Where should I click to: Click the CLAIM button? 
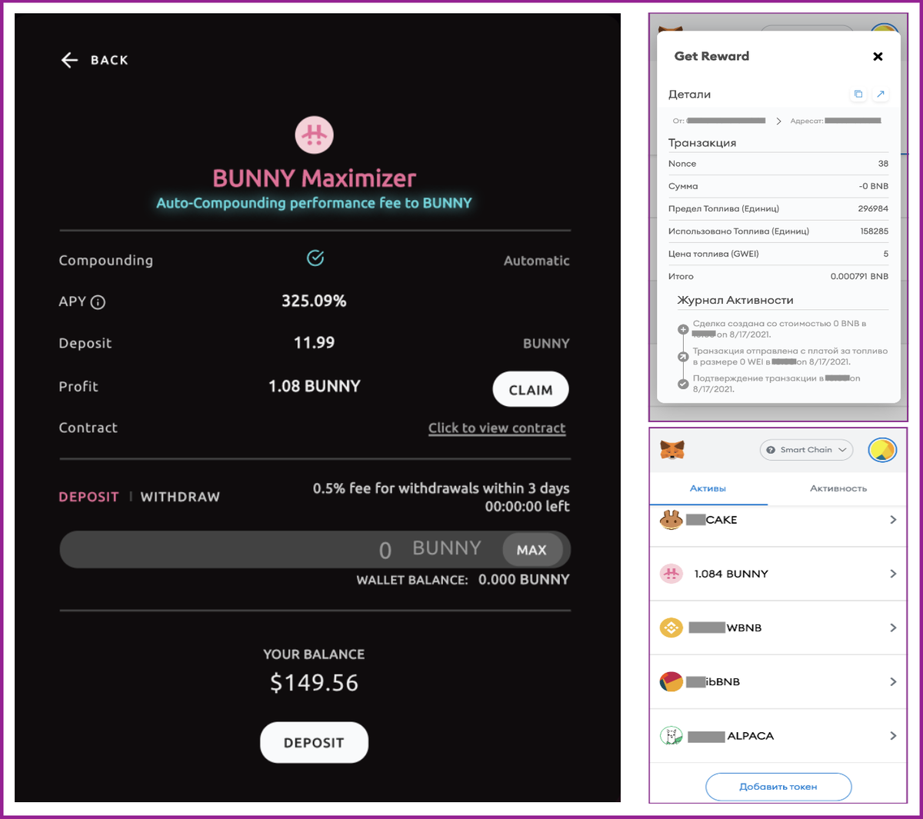(x=531, y=390)
